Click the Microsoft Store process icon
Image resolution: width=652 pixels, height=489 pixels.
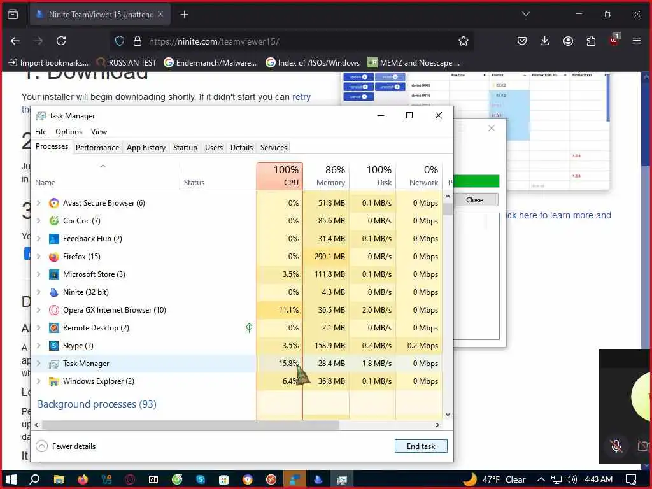[53, 274]
